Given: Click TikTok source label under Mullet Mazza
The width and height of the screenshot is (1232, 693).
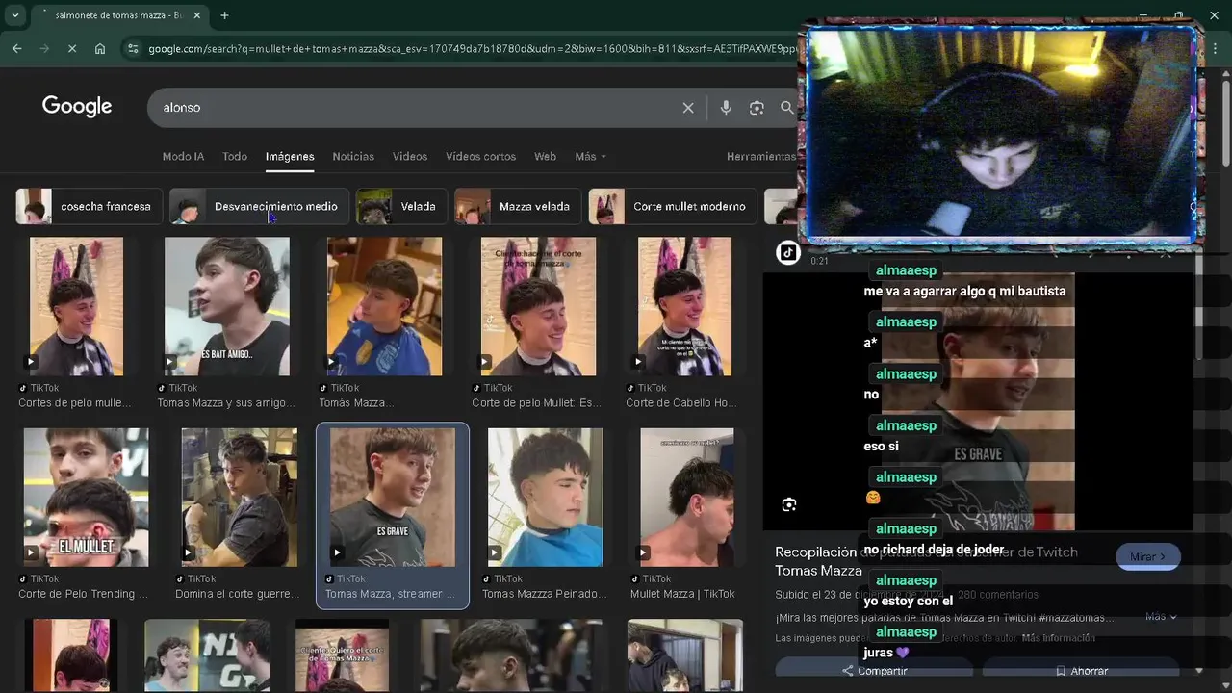Looking at the screenshot, I should [x=650, y=578].
